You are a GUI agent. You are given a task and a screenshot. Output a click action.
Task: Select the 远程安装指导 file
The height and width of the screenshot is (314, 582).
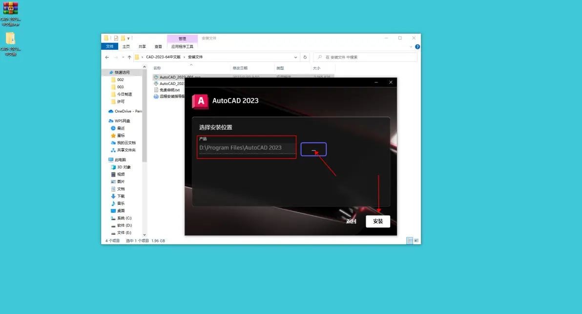(x=169, y=97)
